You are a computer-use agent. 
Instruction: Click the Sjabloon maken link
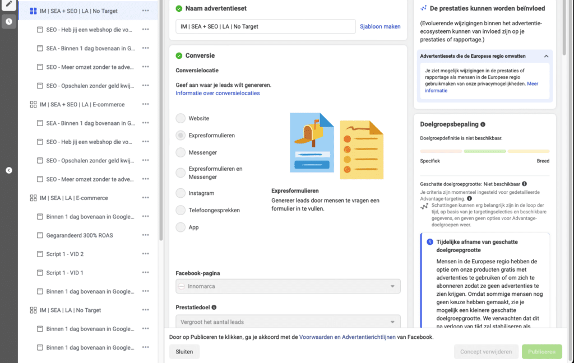click(380, 26)
